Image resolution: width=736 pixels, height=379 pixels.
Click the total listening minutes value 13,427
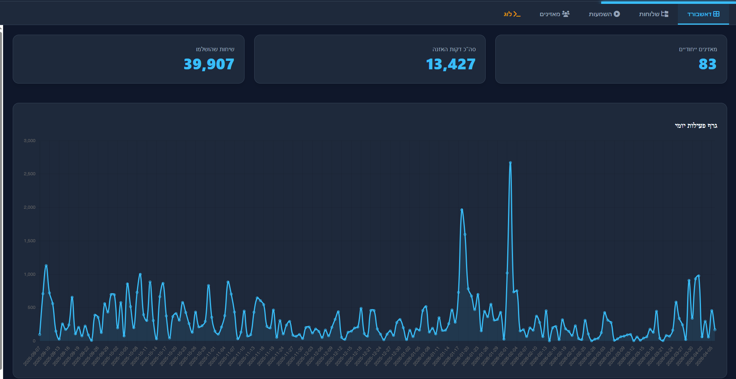click(451, 64)
